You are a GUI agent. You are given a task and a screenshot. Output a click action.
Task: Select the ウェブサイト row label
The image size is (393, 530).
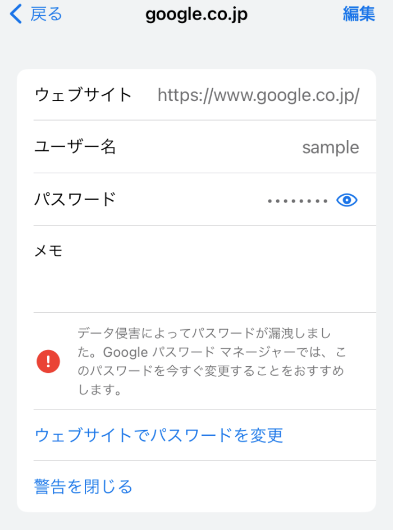(83, 95)
